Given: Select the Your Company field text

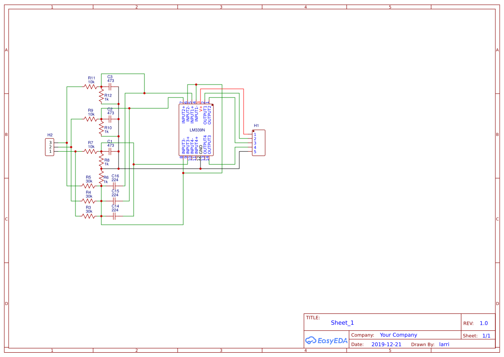Looking at the screenshot, I should [398, 335].
